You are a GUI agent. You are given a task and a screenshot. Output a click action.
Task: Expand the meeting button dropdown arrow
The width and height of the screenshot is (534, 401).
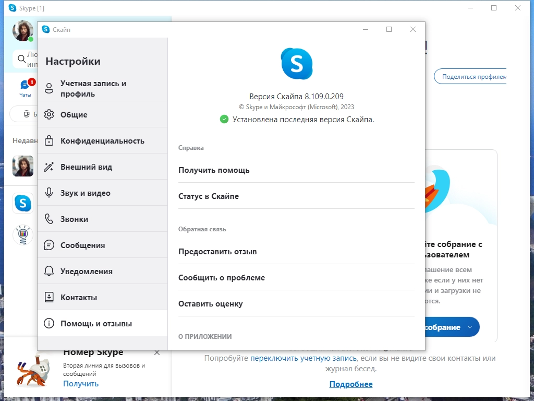470,327
